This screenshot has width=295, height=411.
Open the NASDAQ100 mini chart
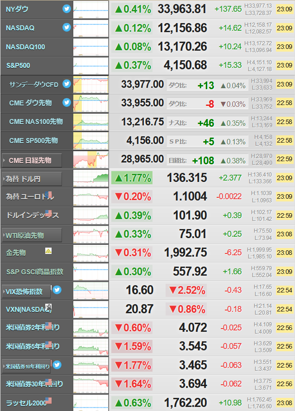point(90,47)
